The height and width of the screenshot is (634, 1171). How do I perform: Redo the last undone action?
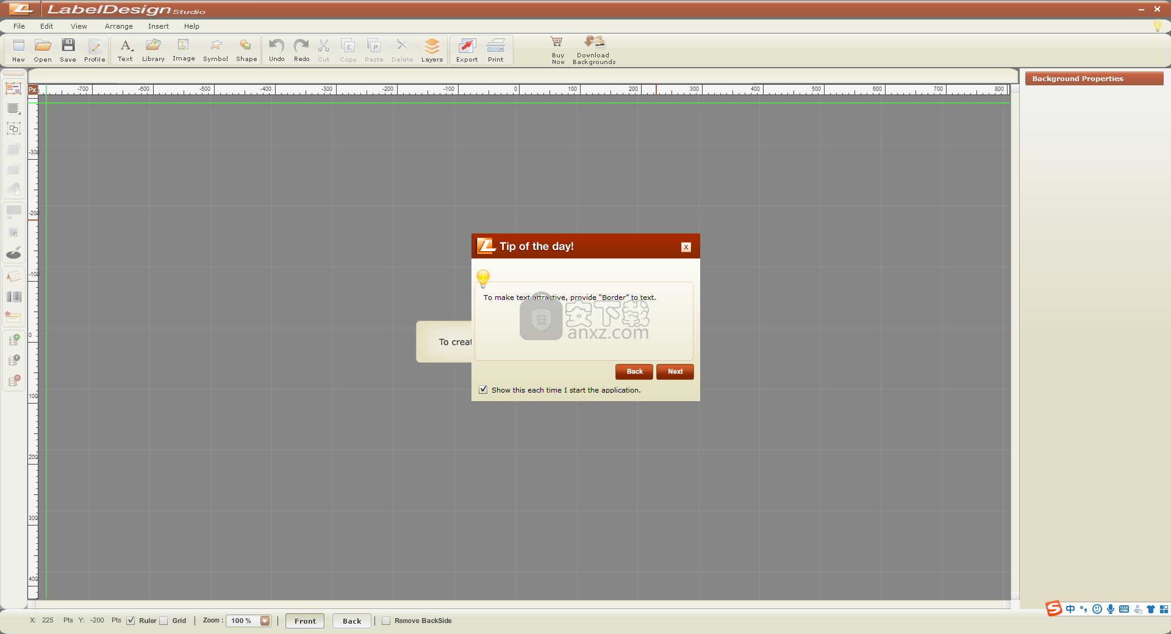point(301,50)
